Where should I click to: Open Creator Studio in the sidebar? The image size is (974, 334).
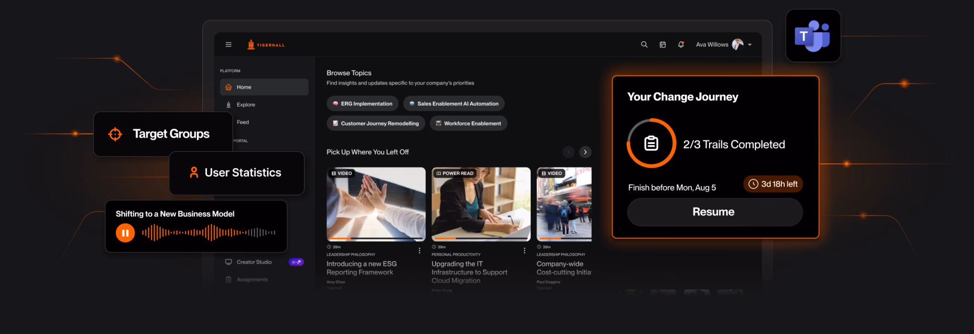pyautogui.click(x=254, y=262)
